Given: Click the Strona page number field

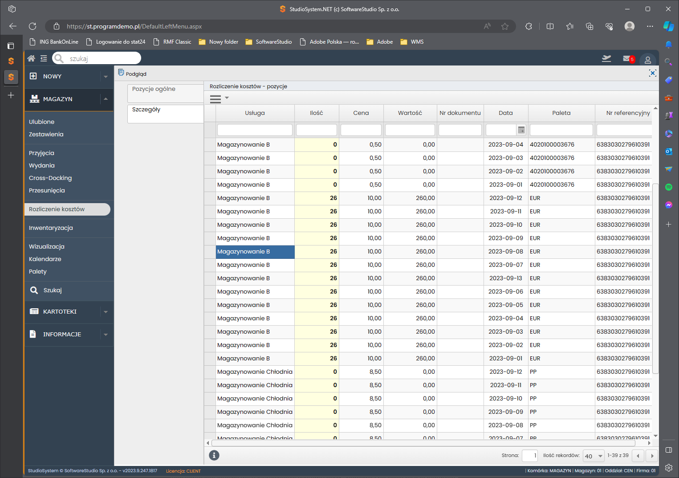Looking at the screenshot, I should pos(530,456).
